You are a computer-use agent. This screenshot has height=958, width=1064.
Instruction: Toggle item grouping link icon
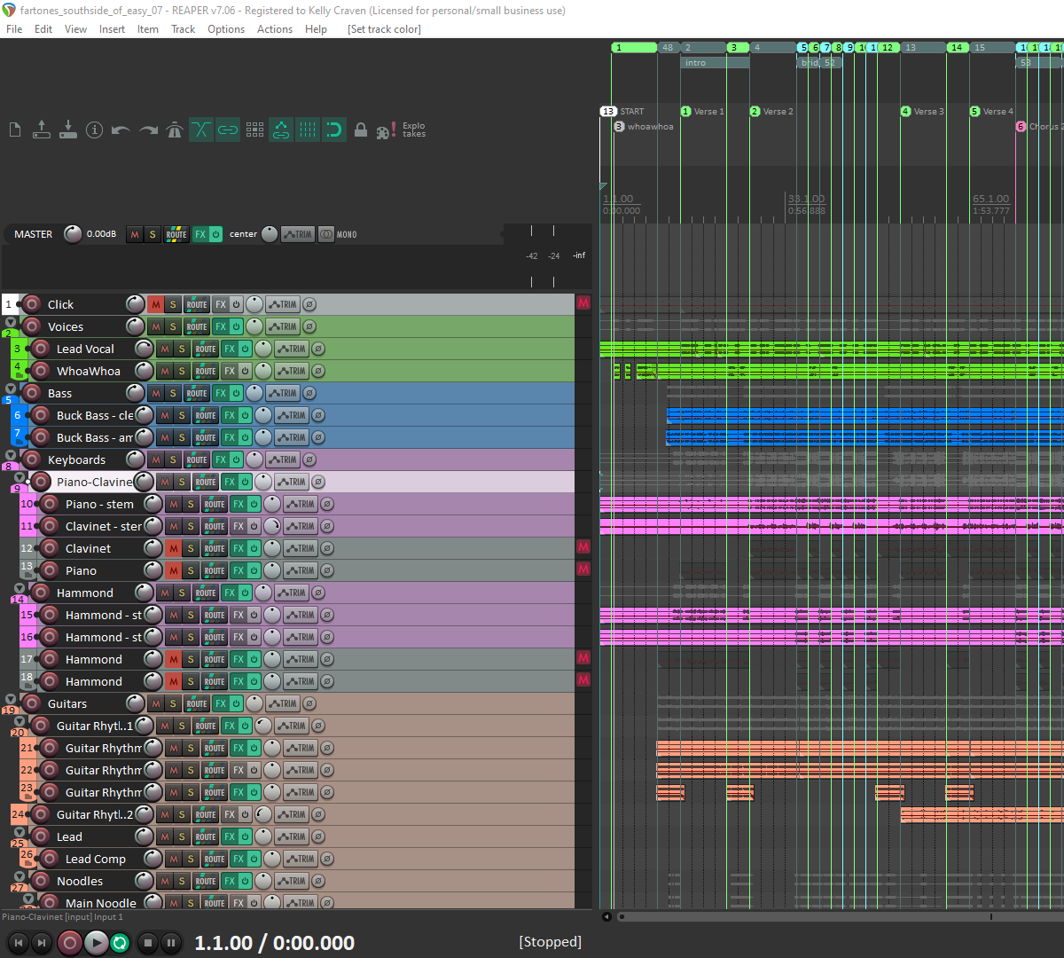coord(228,130)
